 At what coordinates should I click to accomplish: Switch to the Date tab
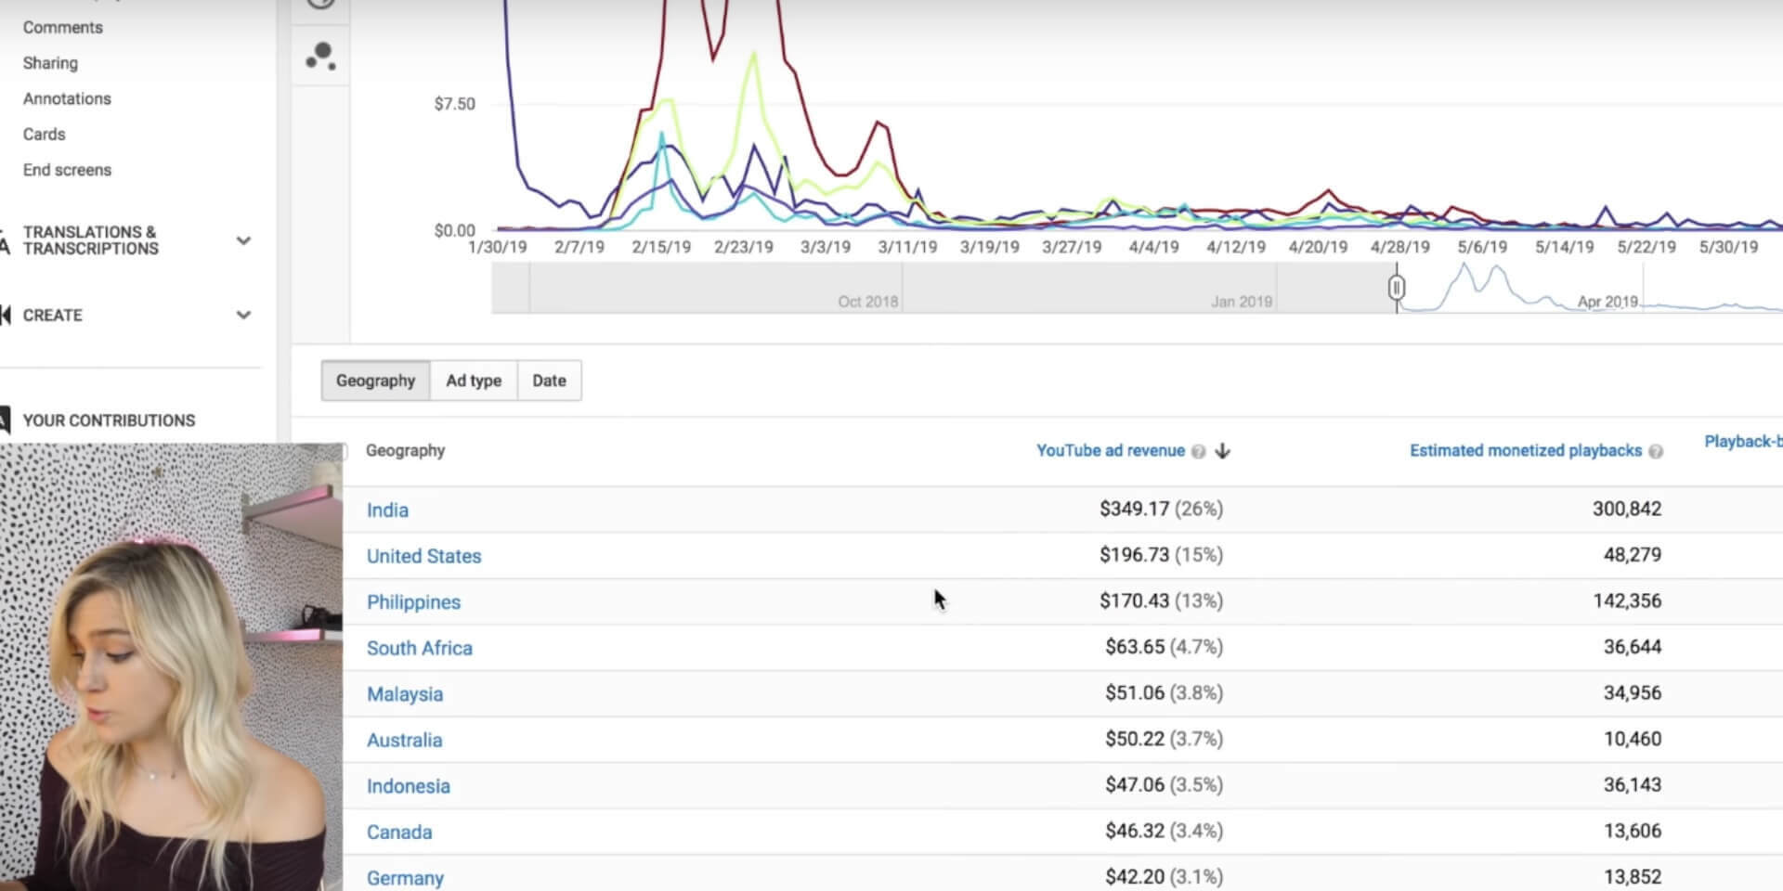[x=549, y=381]
